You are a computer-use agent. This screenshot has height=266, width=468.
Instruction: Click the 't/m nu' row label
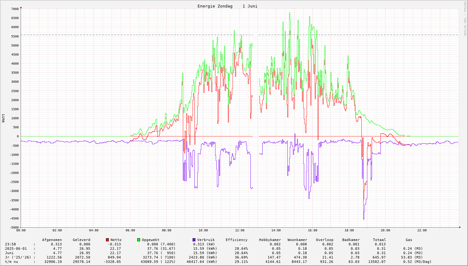click(12, 262)
